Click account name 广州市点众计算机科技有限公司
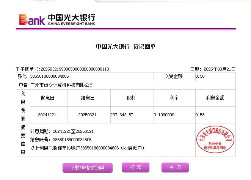This screenshot has height=180, width=251. (62, 85)
